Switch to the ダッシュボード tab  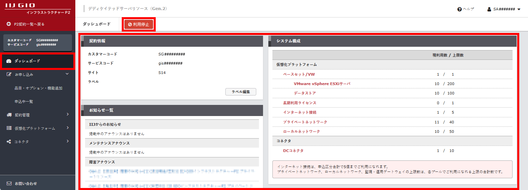(97, 24)
